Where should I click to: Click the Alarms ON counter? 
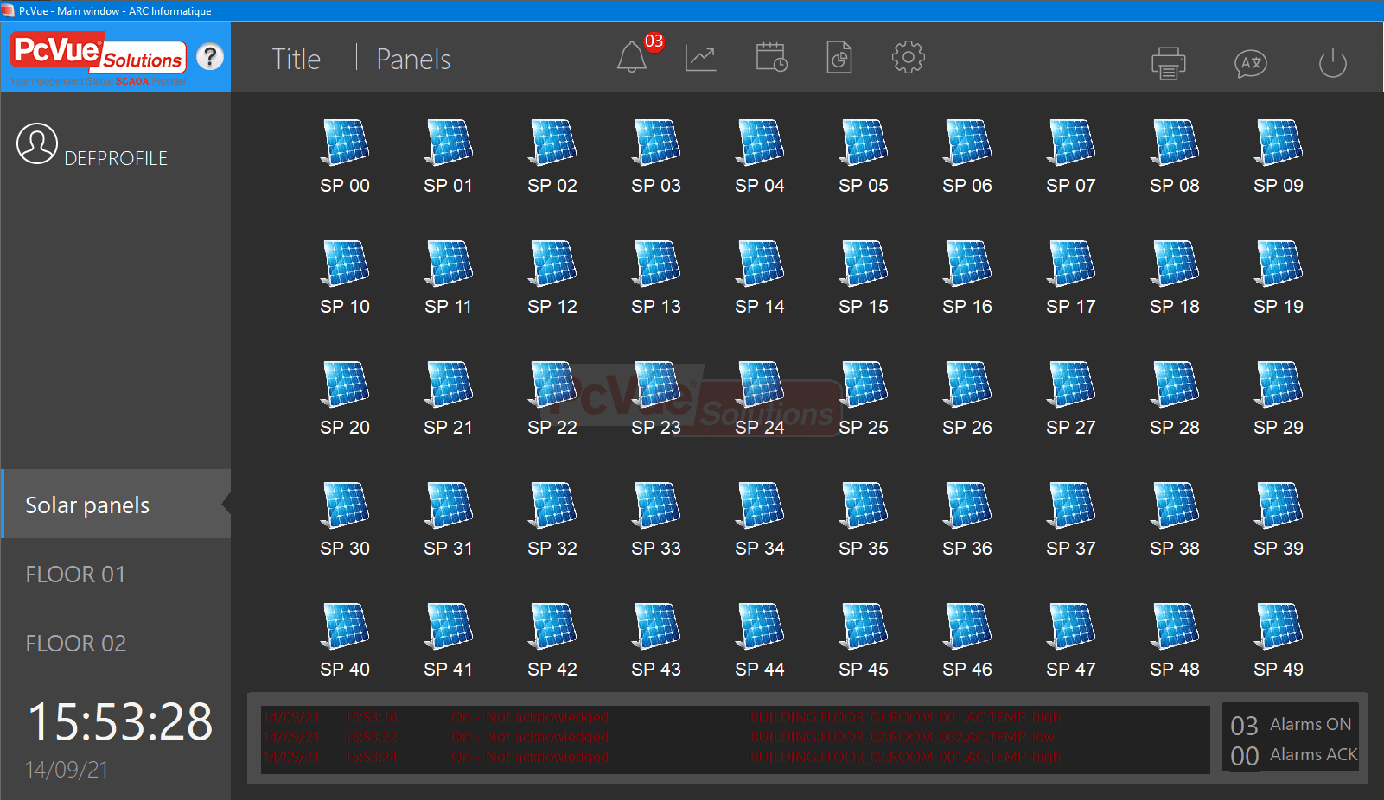pyautogui.click(x=1292, y=725)
